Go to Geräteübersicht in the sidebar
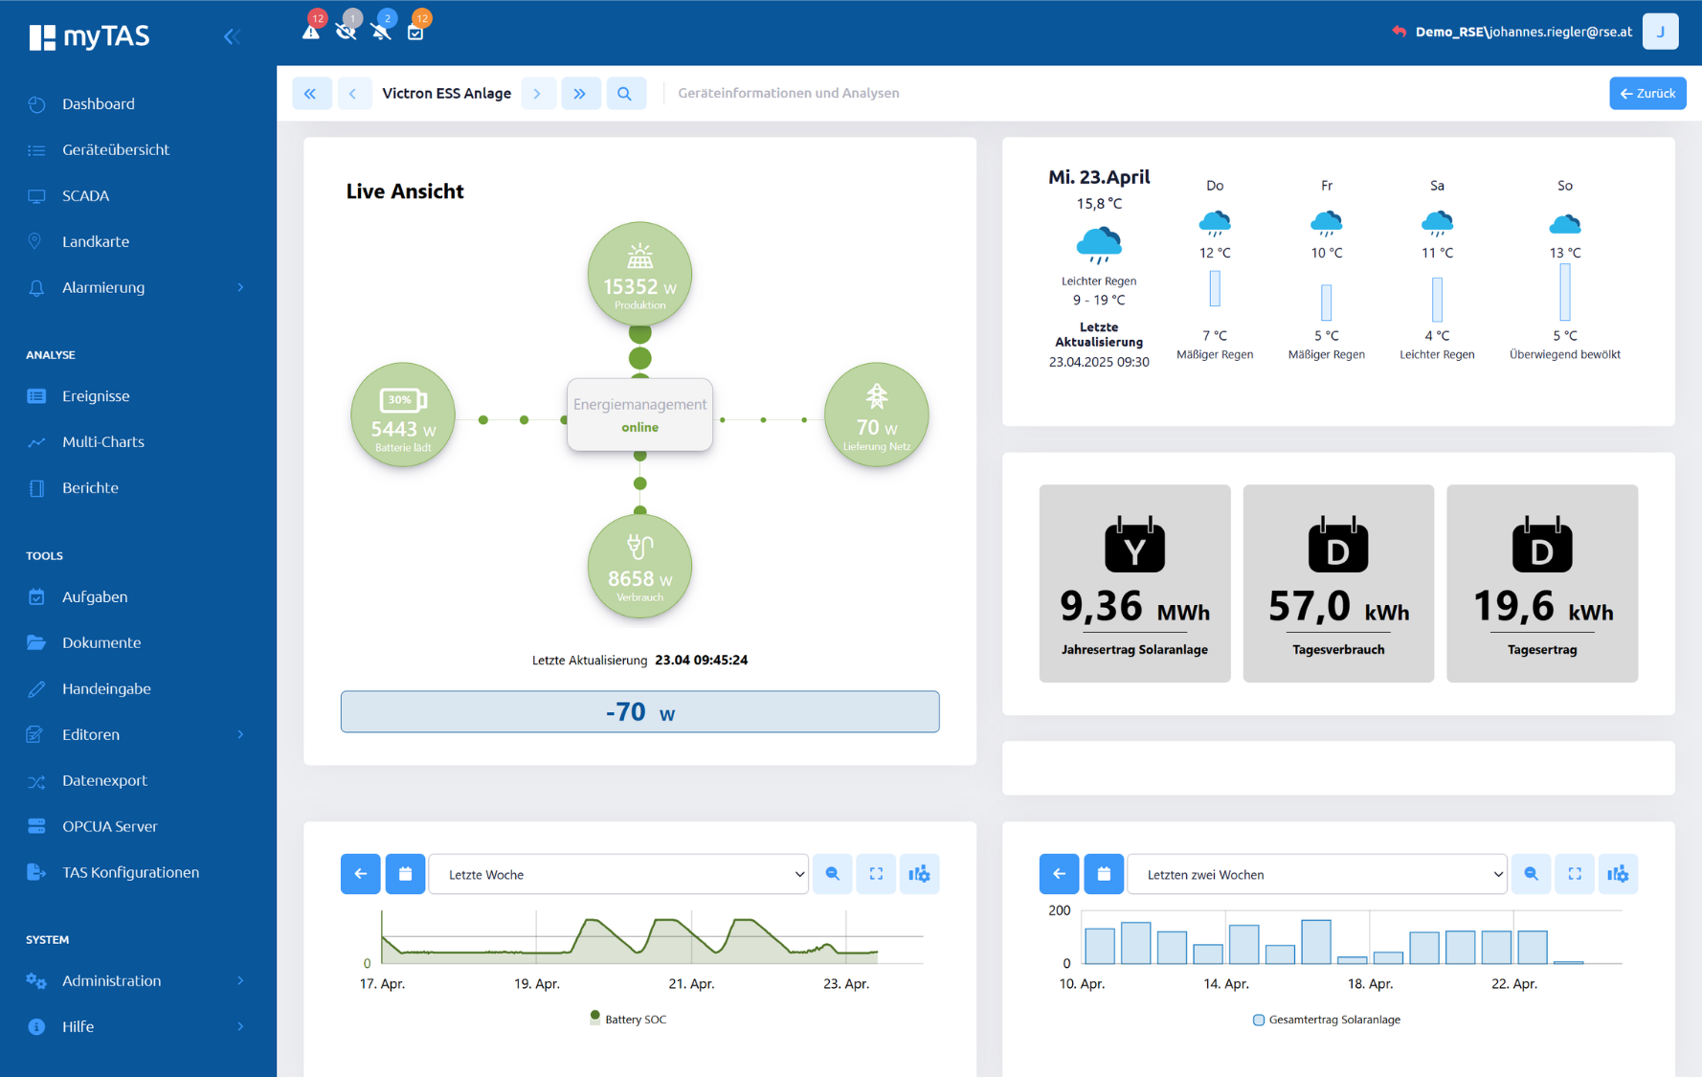This screenshot has width=1702, height=1077. click(x=115, y=149)
